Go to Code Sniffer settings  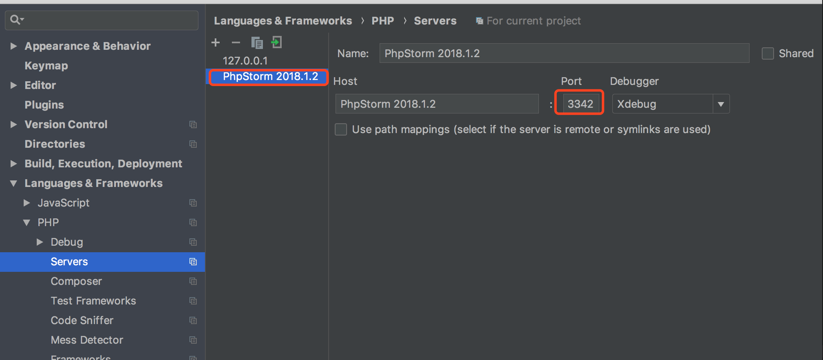click(82, 320)
